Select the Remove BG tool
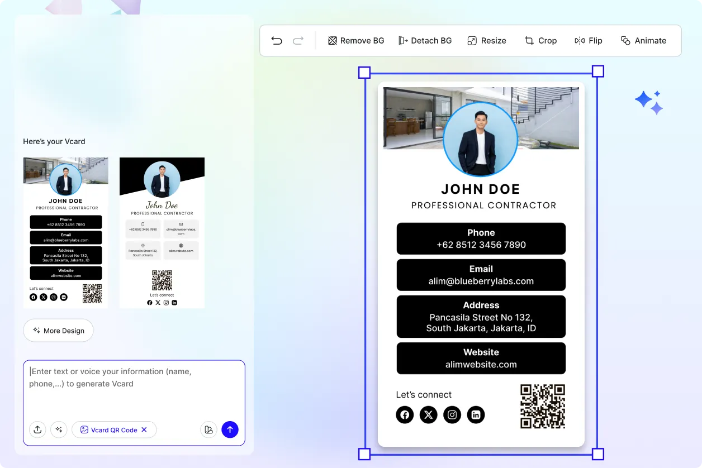The height and width of the screenshot is (468, 702). coord(356,40)
